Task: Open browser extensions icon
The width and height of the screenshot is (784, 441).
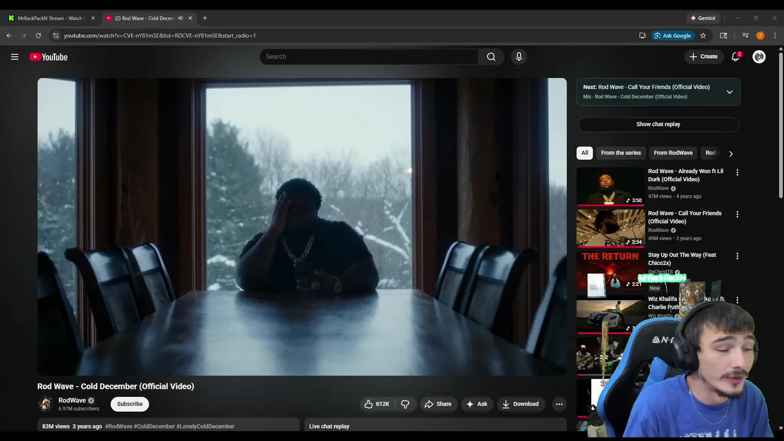Action: (x=723, y=36)
